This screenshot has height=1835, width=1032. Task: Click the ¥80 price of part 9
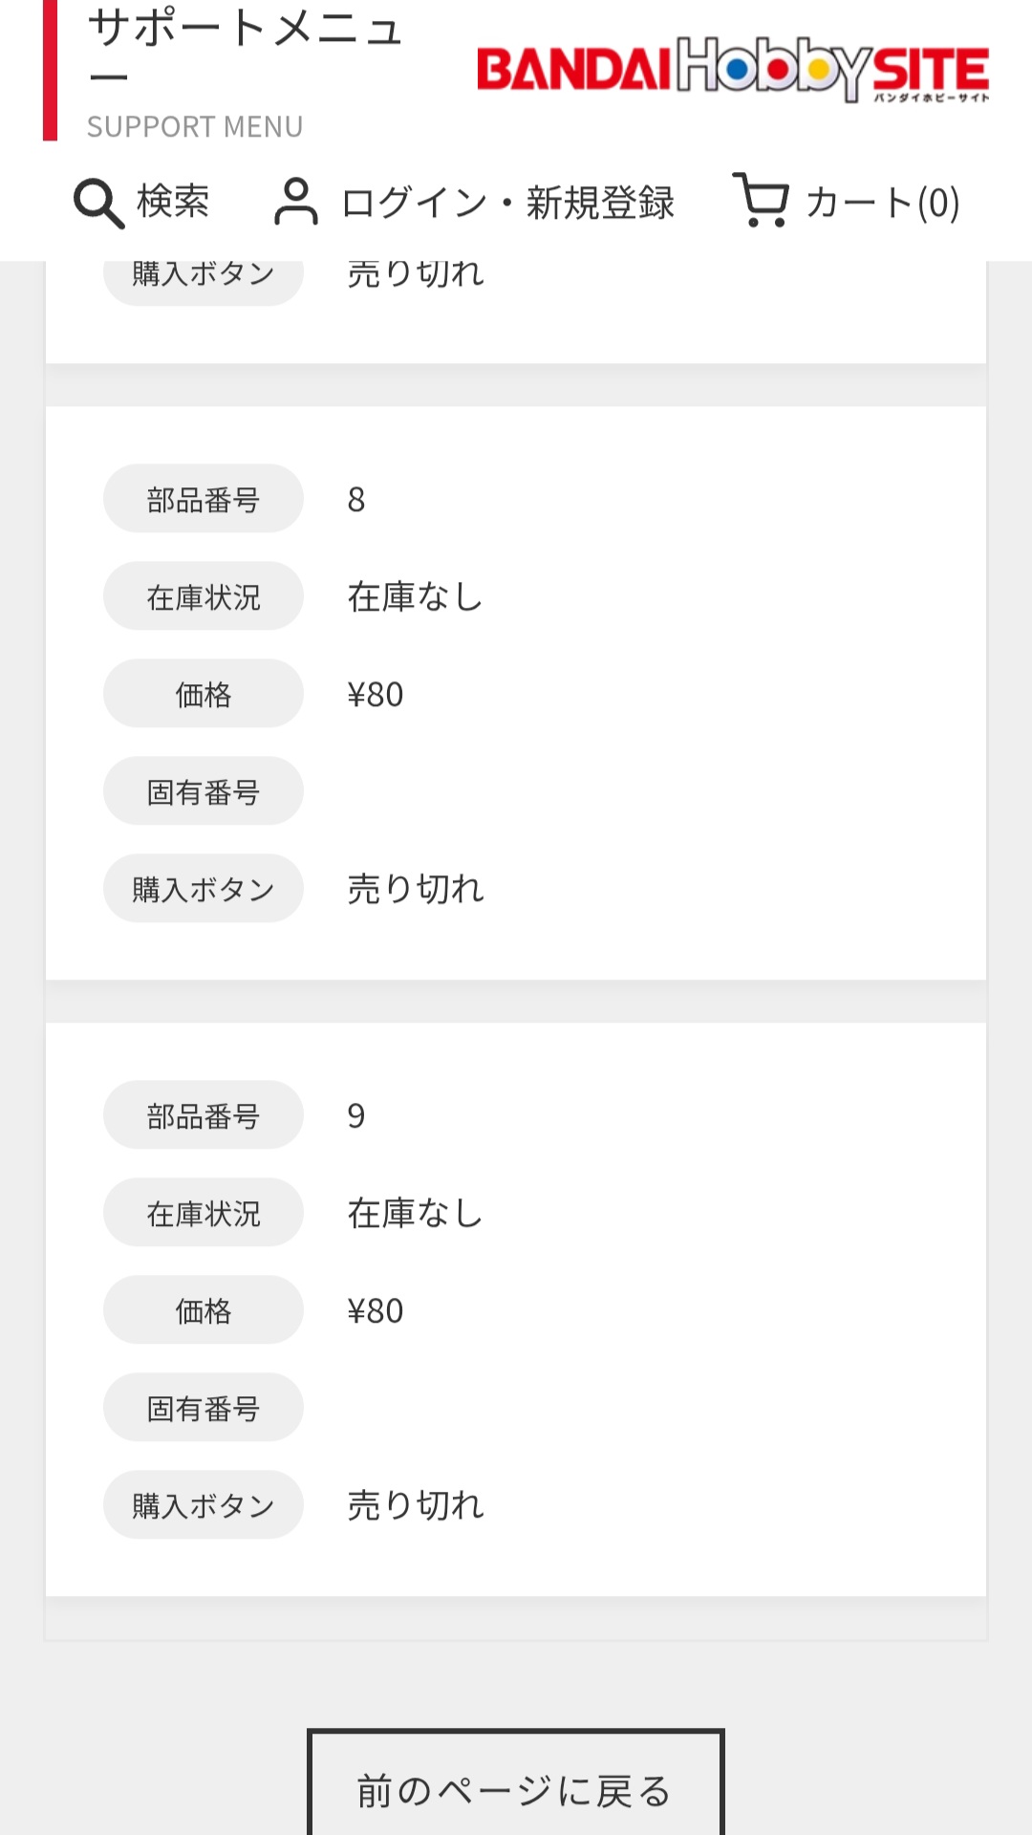[376, 1310]
